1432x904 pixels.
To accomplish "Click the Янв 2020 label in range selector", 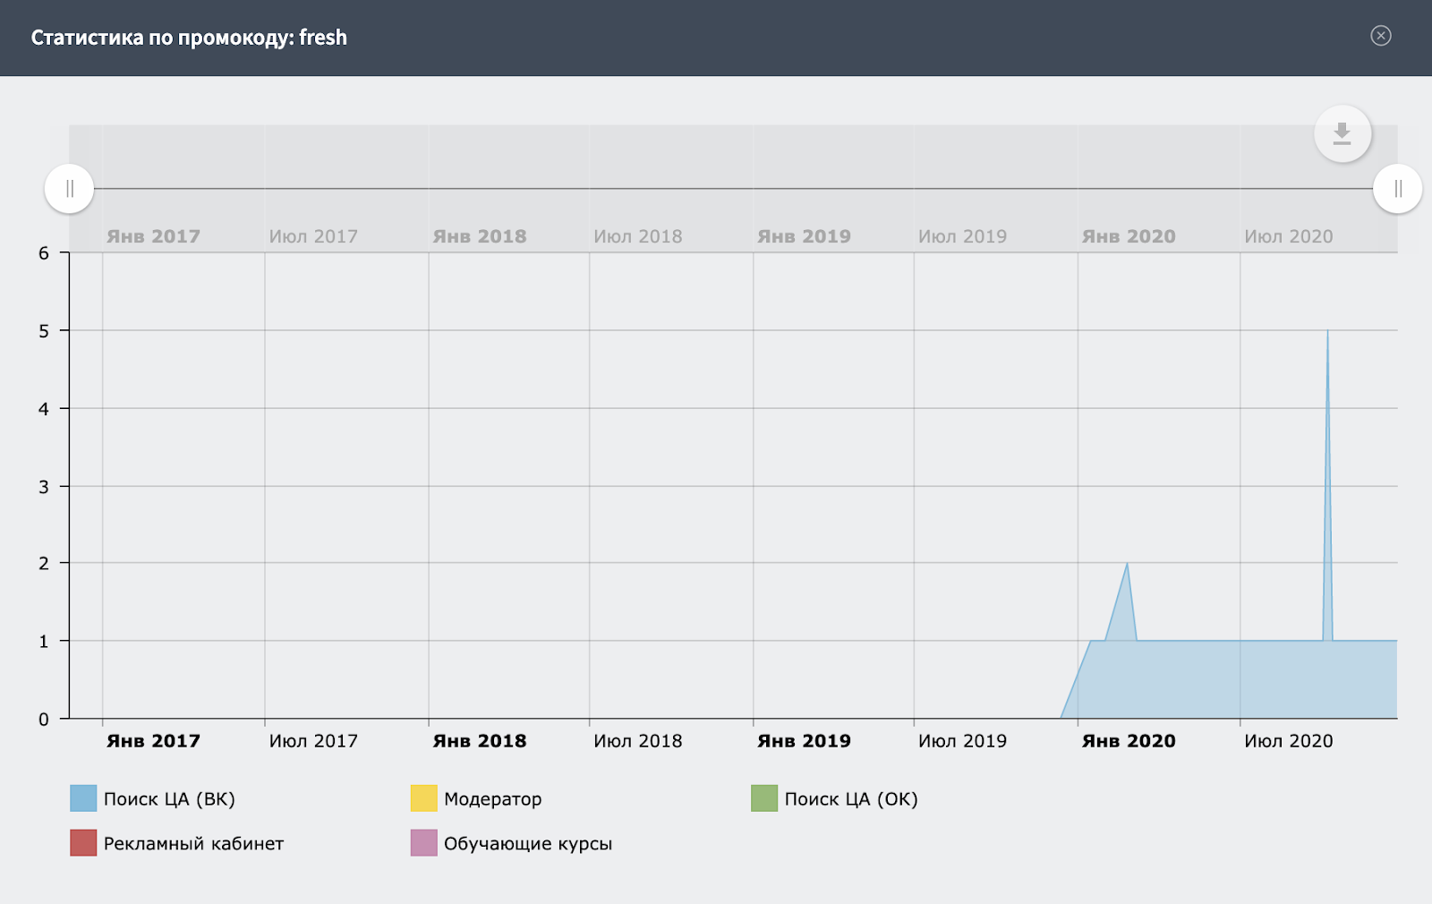I will click(1129, 236).
